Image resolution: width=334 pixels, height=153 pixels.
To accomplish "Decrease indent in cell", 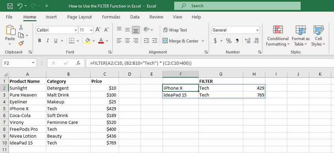I will (146, 41).
